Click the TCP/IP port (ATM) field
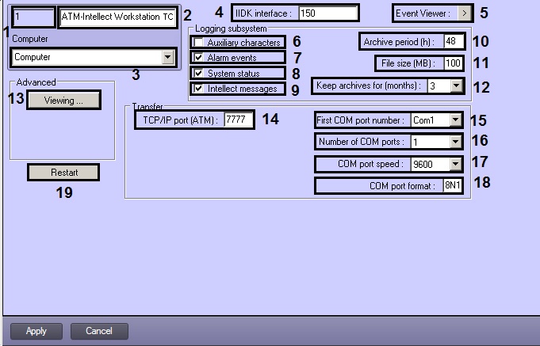The image size is (540, 346). 238,120
